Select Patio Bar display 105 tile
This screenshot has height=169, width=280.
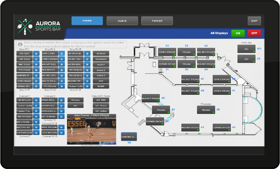[246, 49]
